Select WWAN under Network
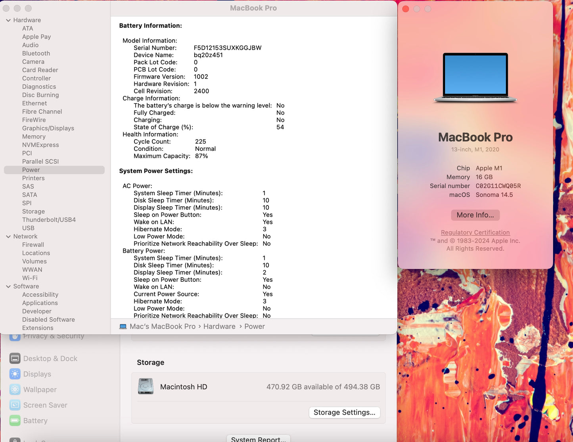Screen dimensions: 573x442 [32, 270]
